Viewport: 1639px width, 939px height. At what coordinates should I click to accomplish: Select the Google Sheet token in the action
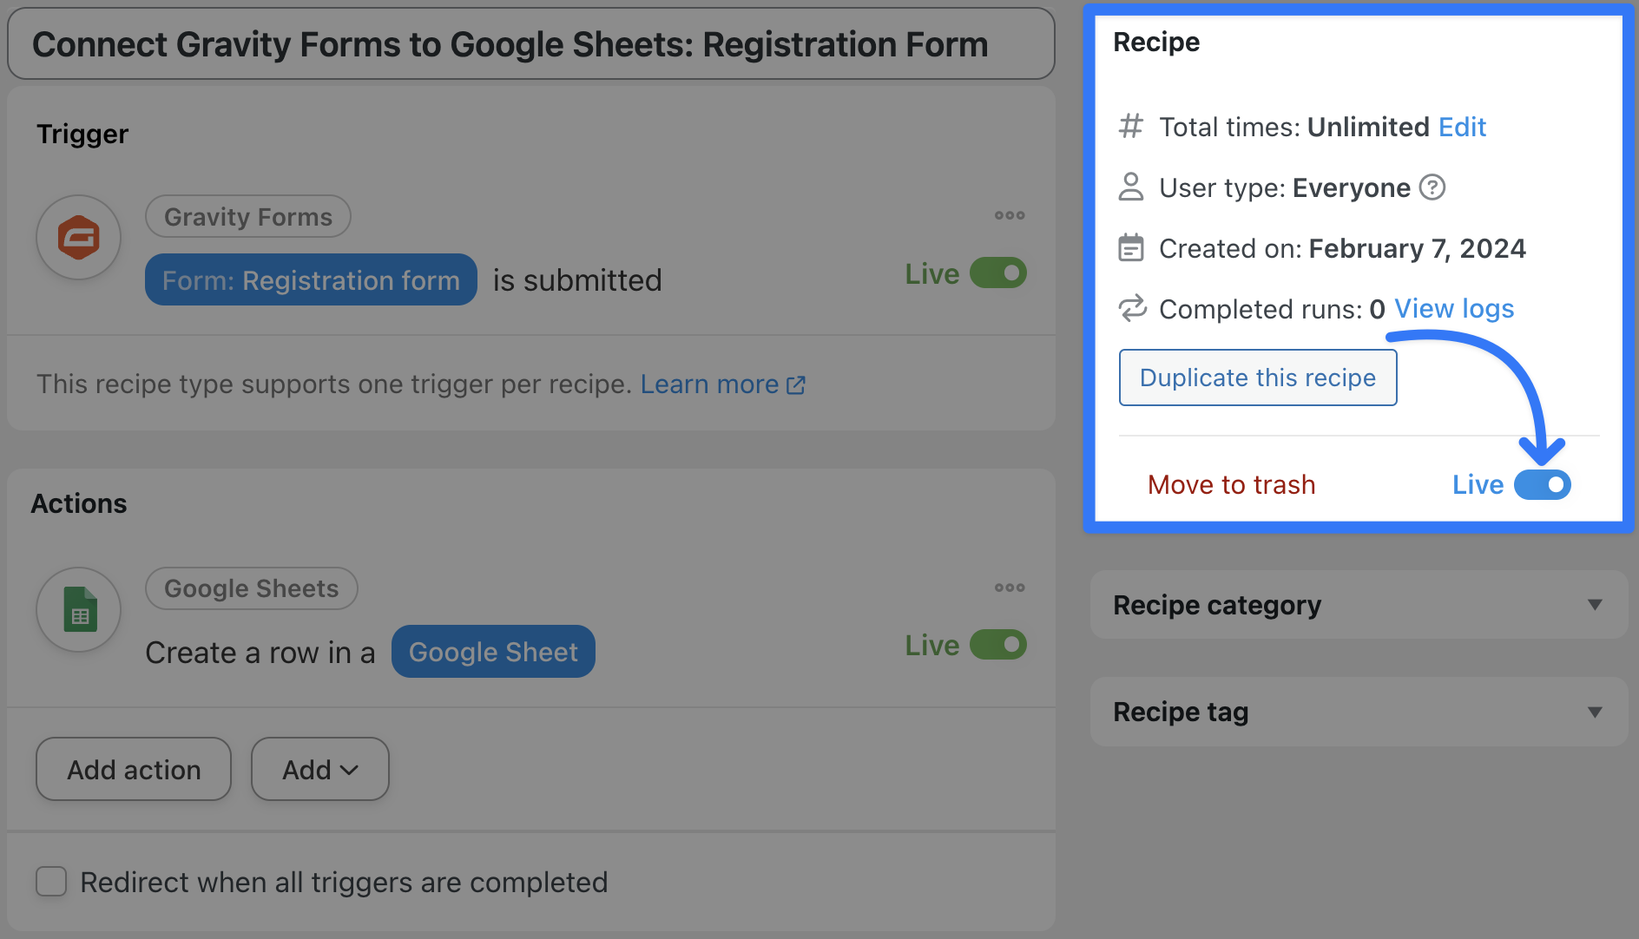(x=493, y=652)
